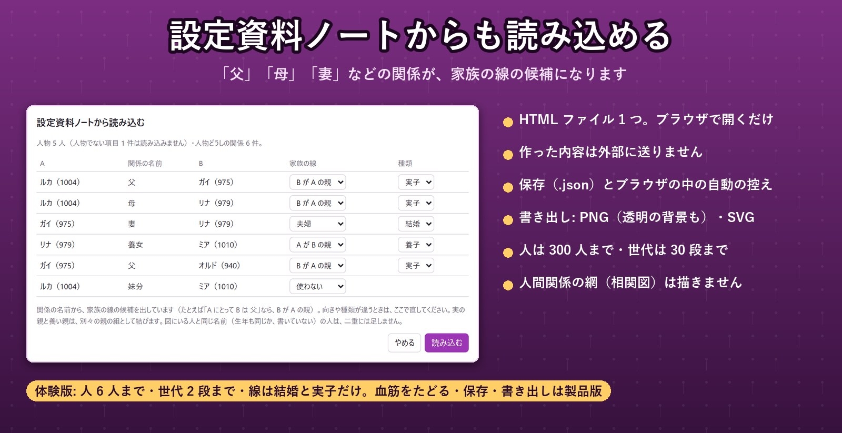Click 'ミア（1010）' in the 養女 row
Viewport: 842px width, 433px height.
tap(218, 245)
